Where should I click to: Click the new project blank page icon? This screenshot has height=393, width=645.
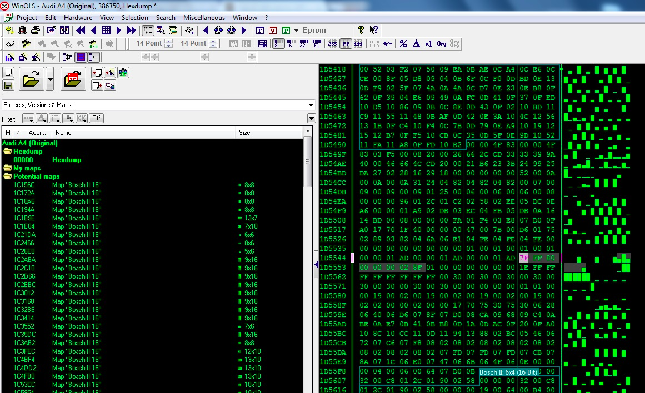pyautogui.click(x=8, y=72)
